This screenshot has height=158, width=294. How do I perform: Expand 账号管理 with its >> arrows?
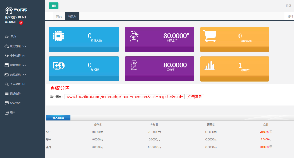(24, 47)
